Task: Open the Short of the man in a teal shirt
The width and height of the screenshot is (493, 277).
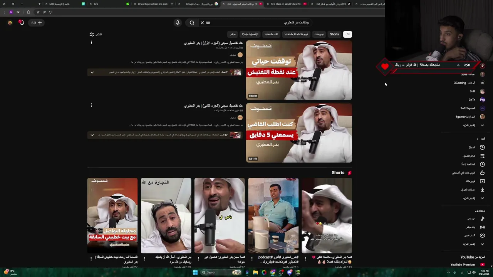Action: pyautogui.click(x=273, y=215)
